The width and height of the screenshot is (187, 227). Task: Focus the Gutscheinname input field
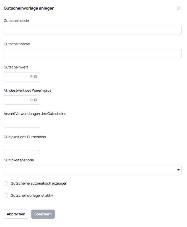click(93, 53)
